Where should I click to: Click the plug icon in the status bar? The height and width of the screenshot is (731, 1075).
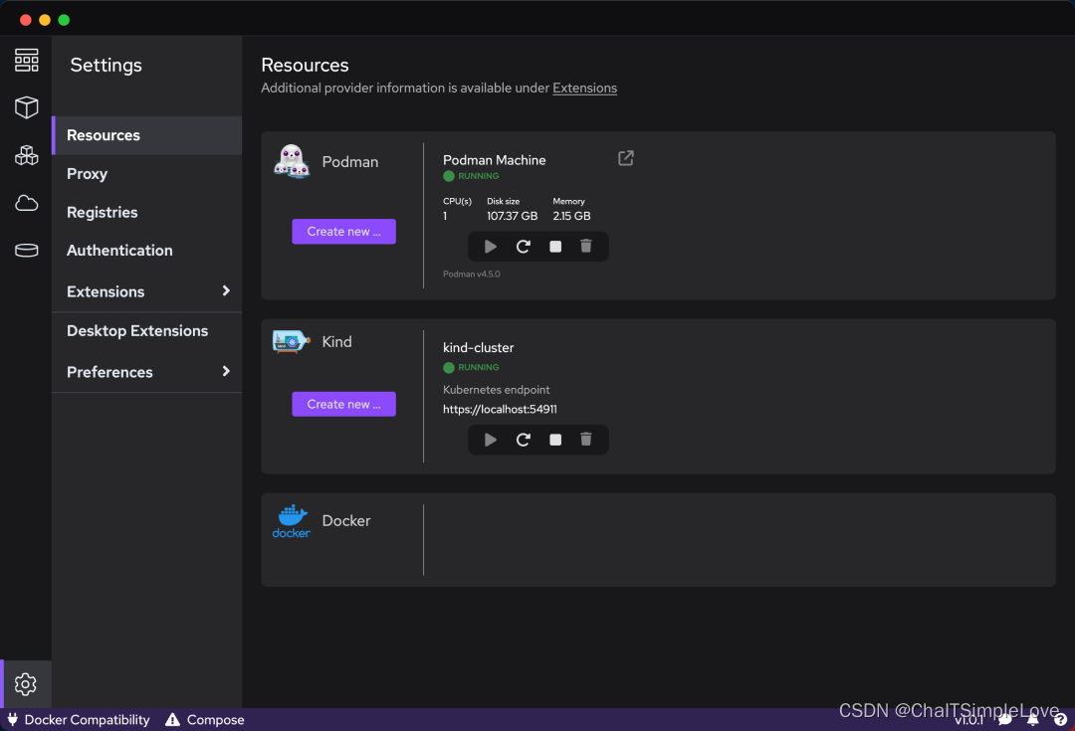click(x=12, y=719)
